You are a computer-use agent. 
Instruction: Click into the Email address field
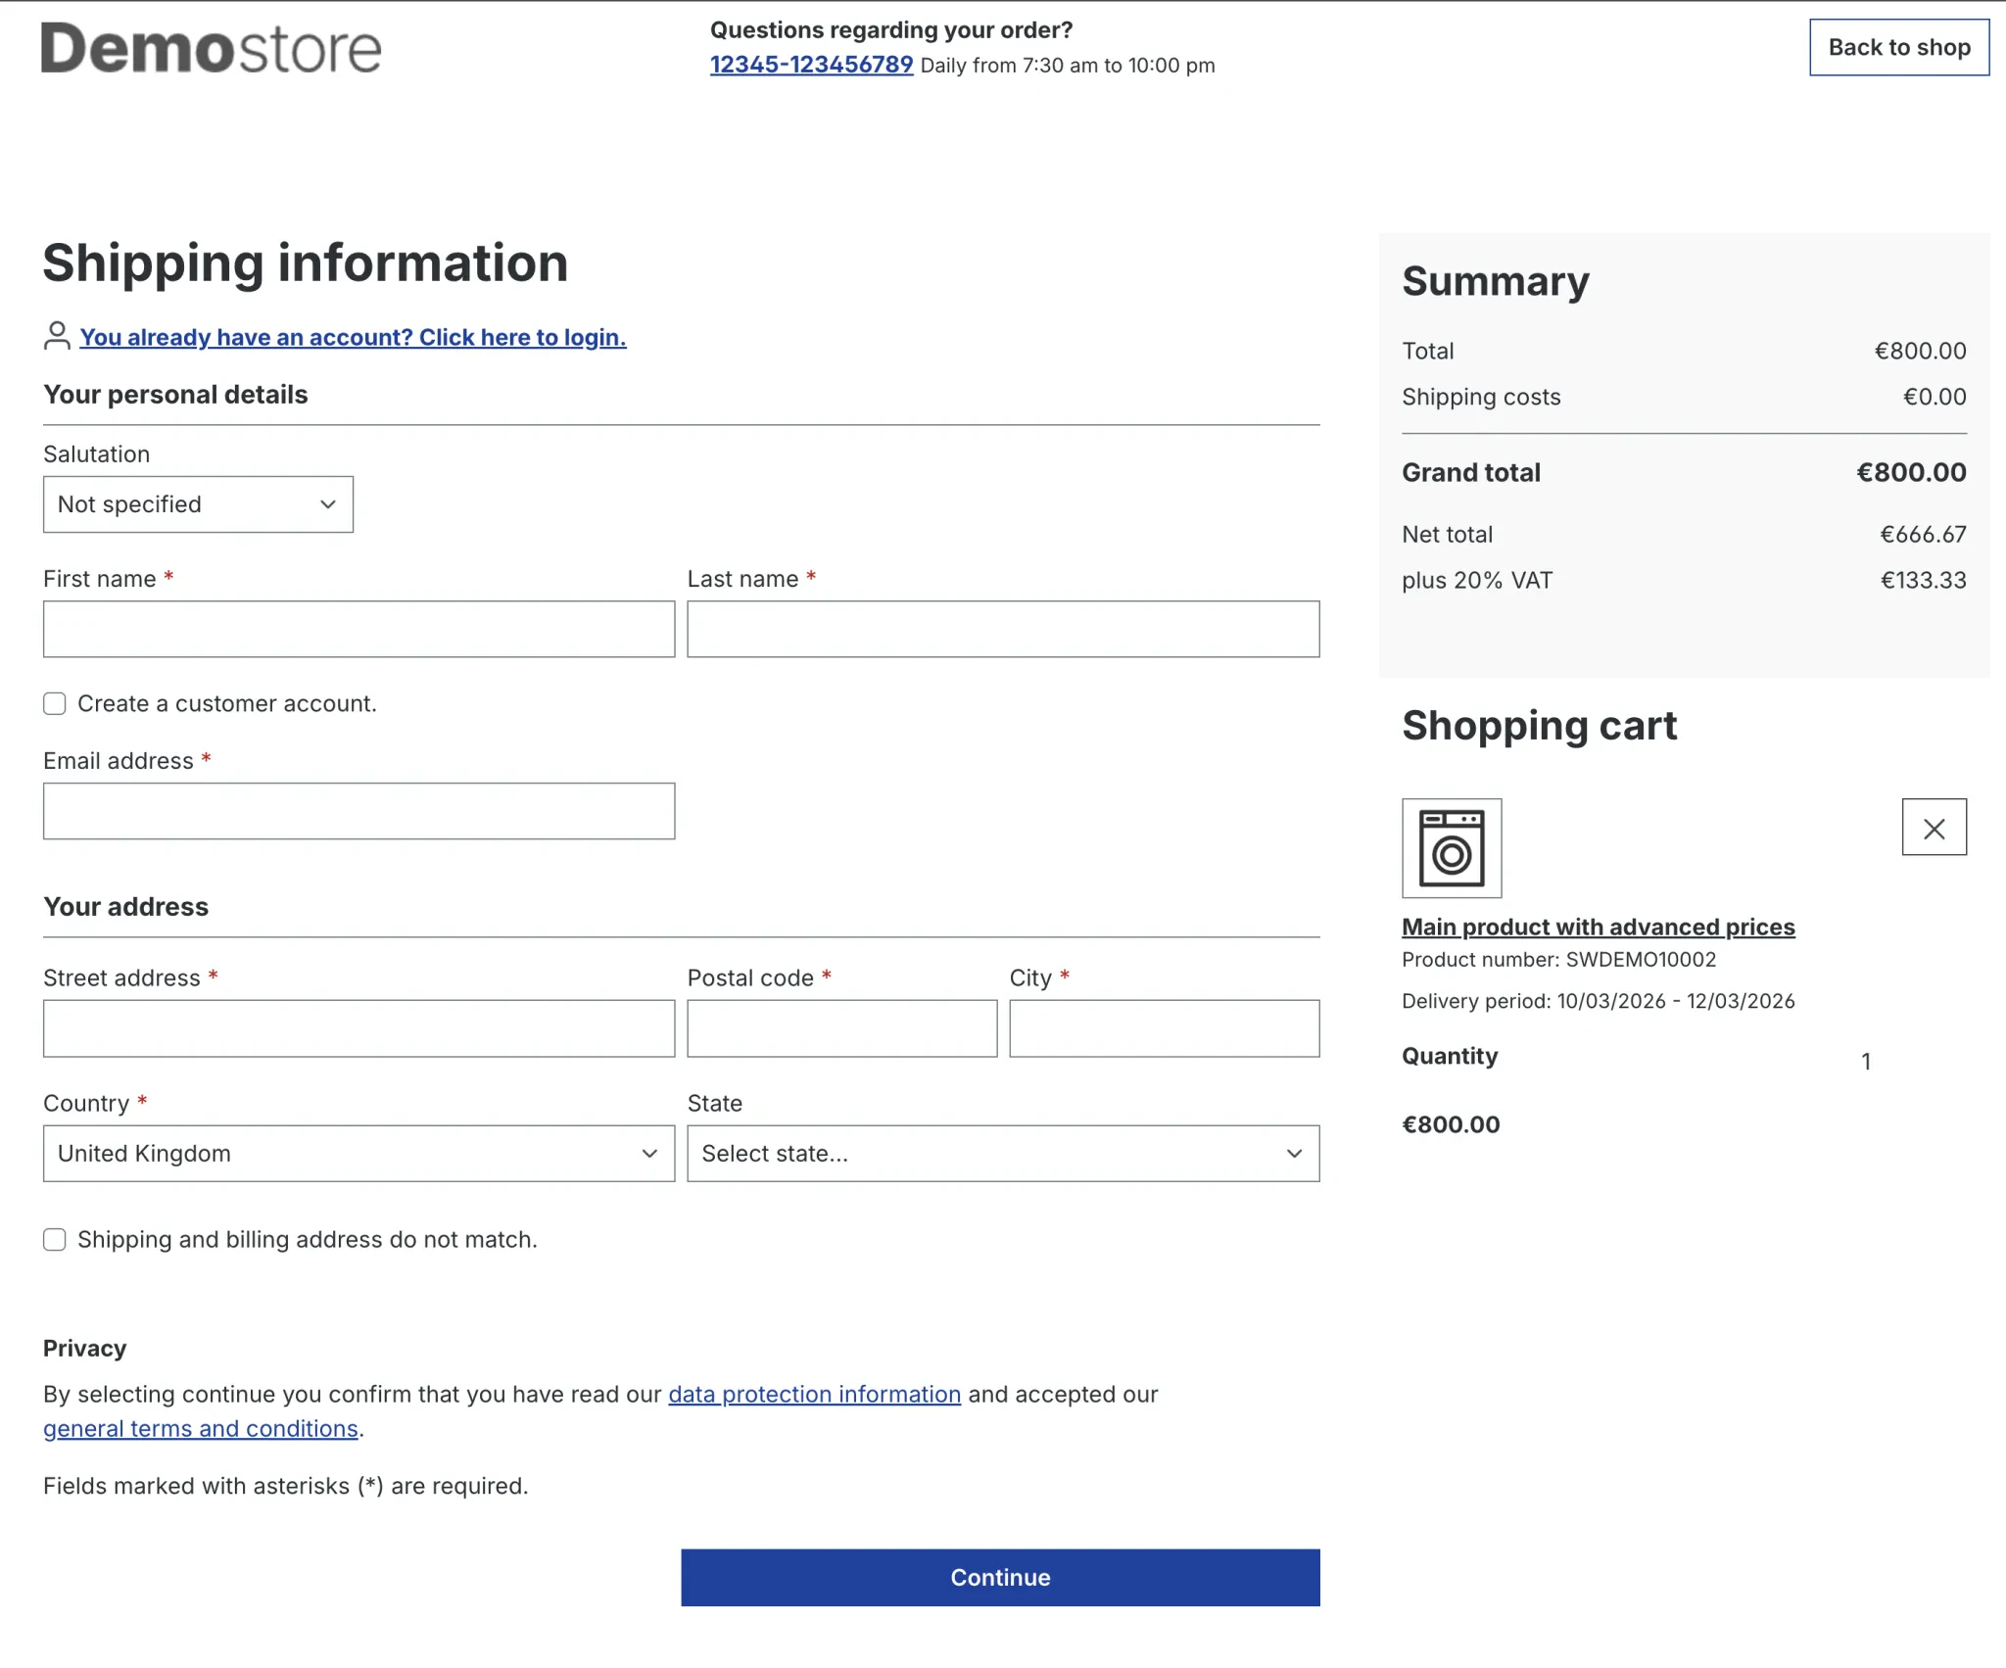(358, 811)
